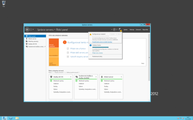Open the Recycle Bin on desktop
Screen dimensions: 193x120
pos(4,4)
